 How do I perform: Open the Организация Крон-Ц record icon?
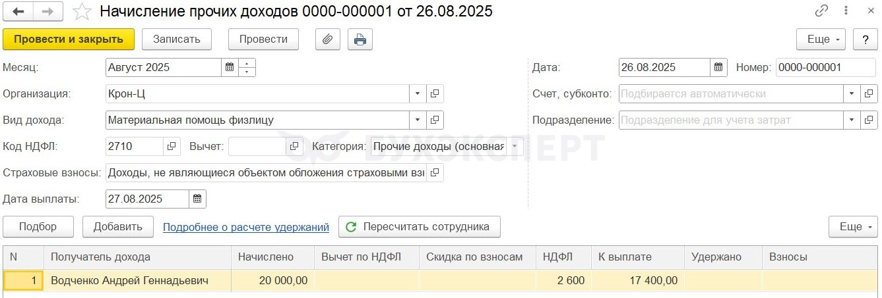pyautogui.click(x=435, y=94)
